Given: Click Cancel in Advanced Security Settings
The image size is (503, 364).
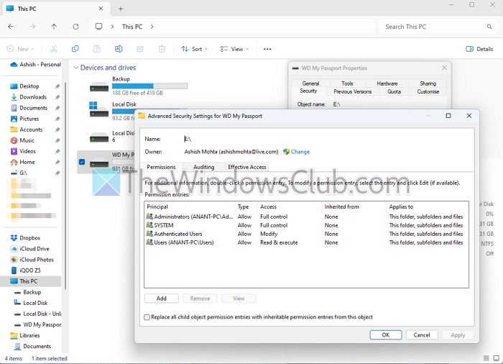Looking at the screenshot, I should [x=422, y=335].
